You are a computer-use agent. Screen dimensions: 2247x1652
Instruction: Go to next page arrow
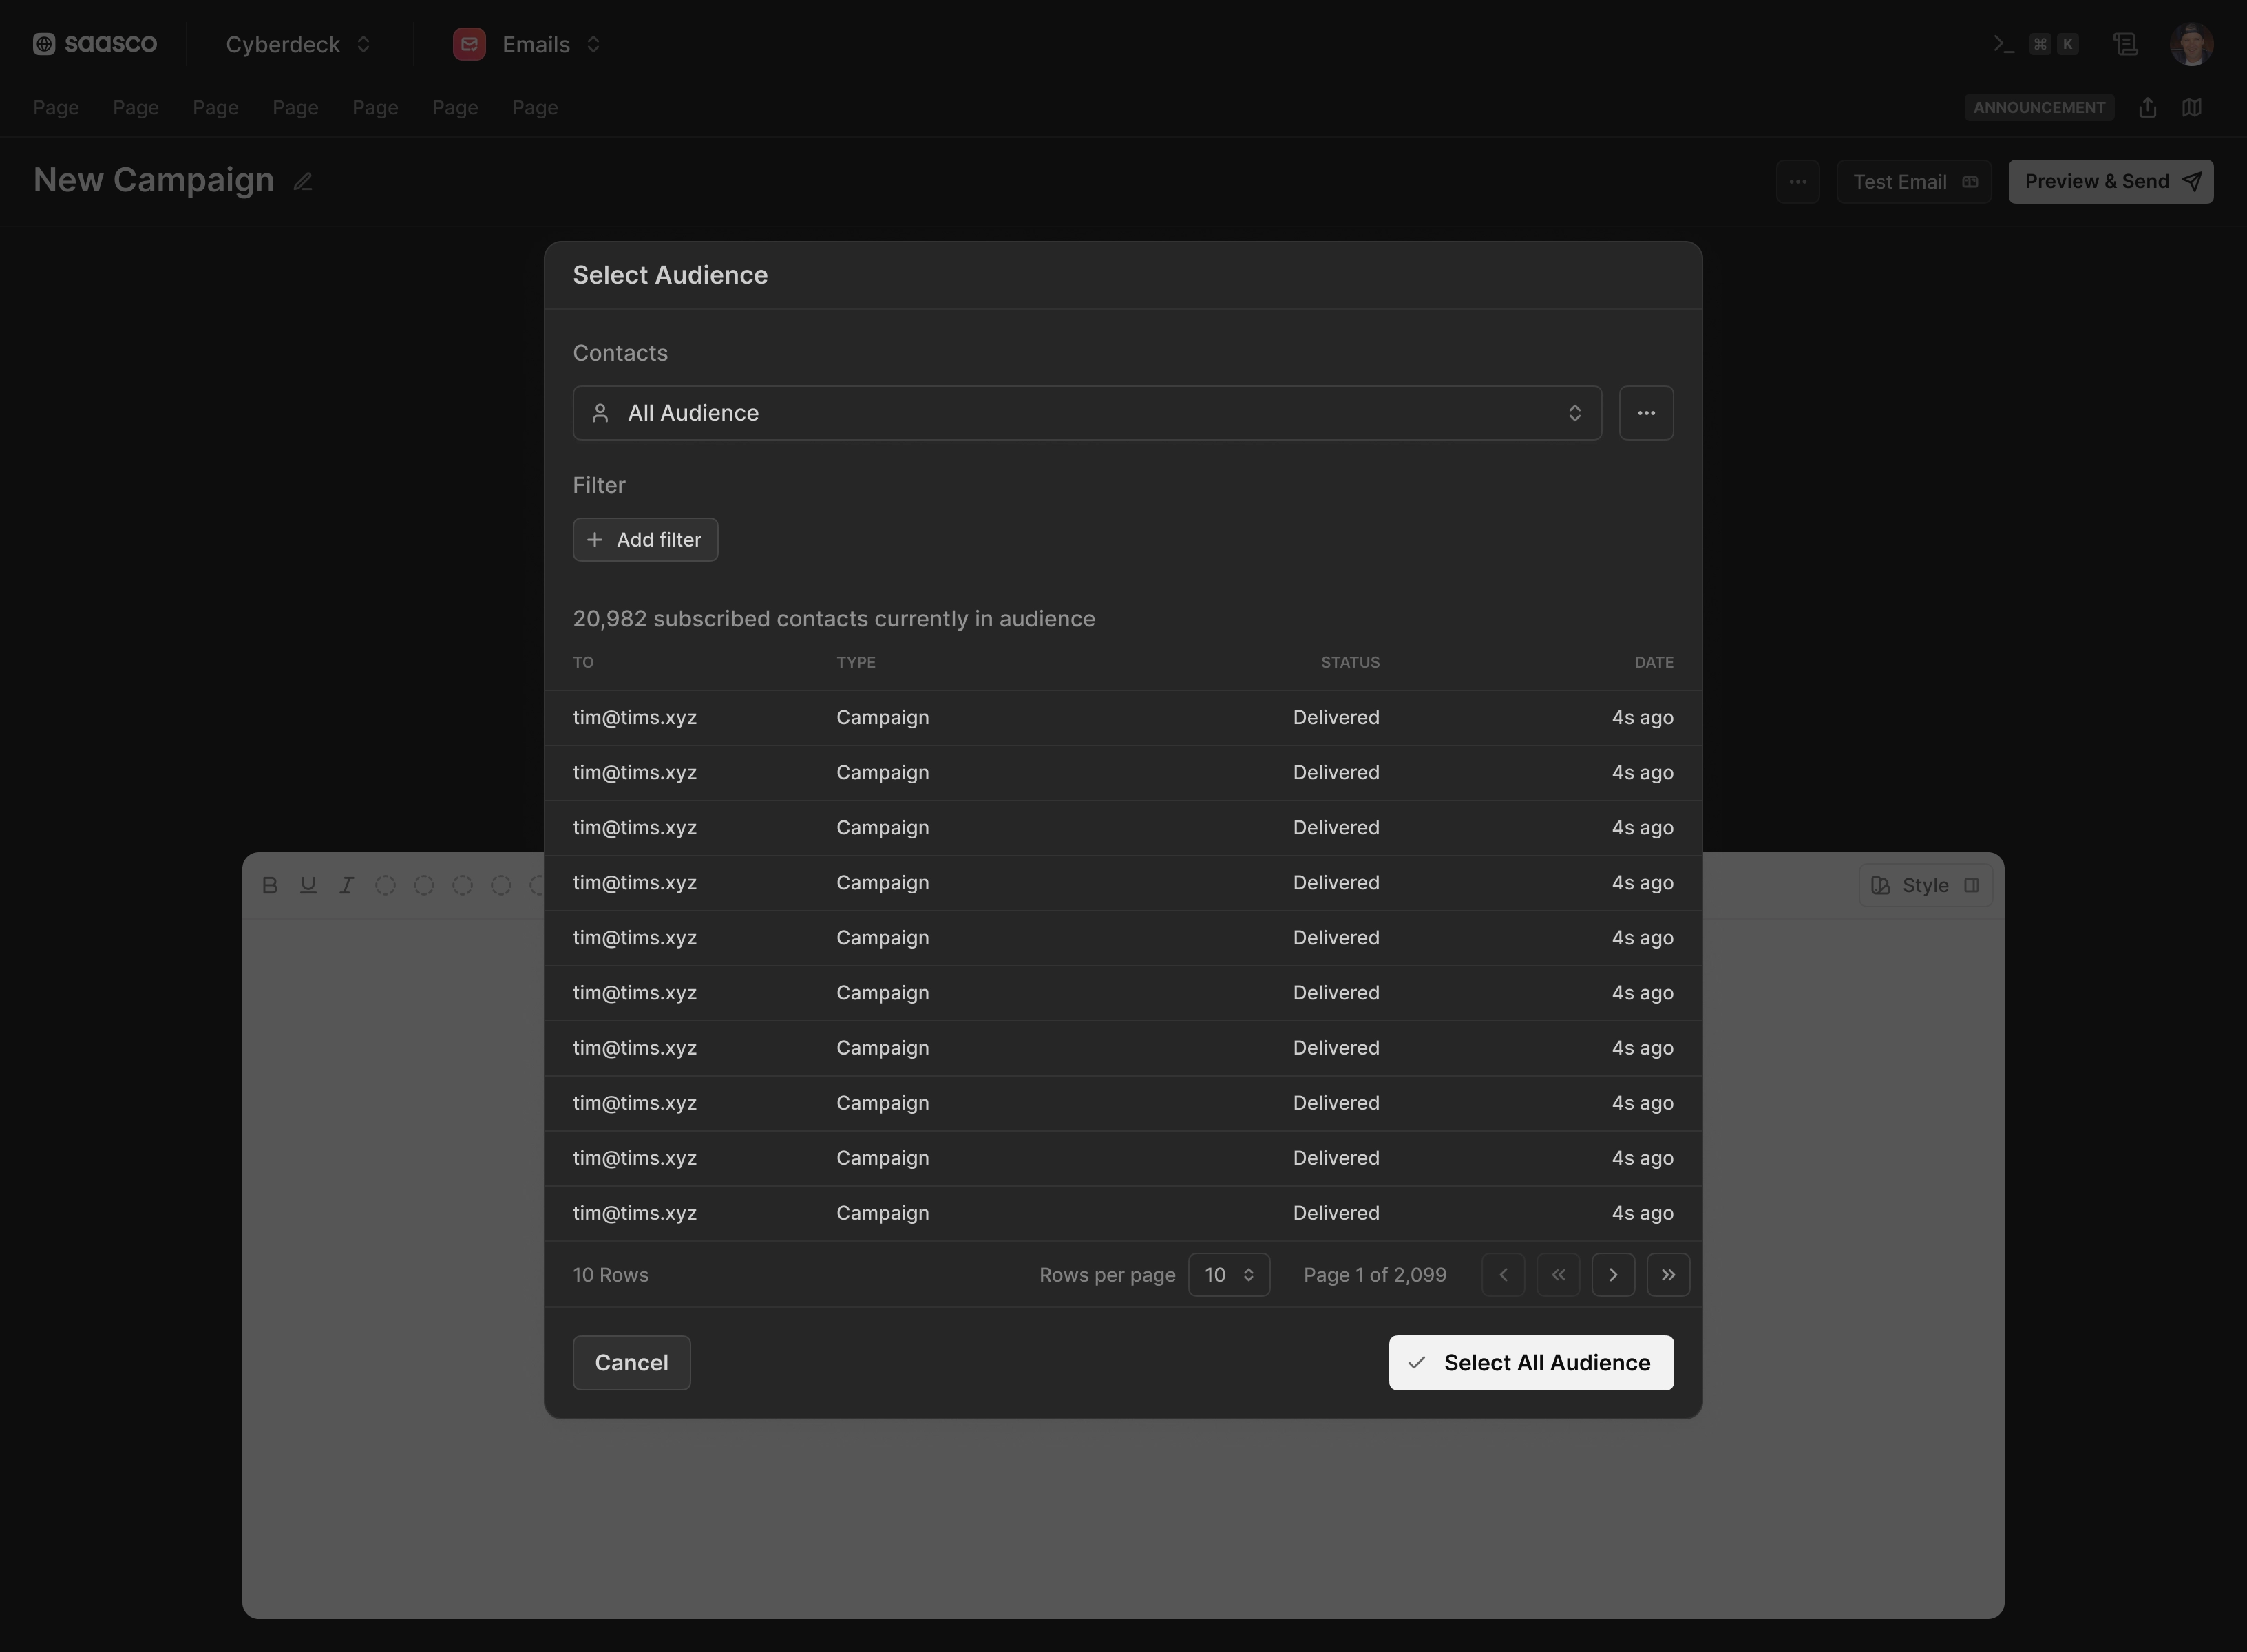pos(1613,1275)
